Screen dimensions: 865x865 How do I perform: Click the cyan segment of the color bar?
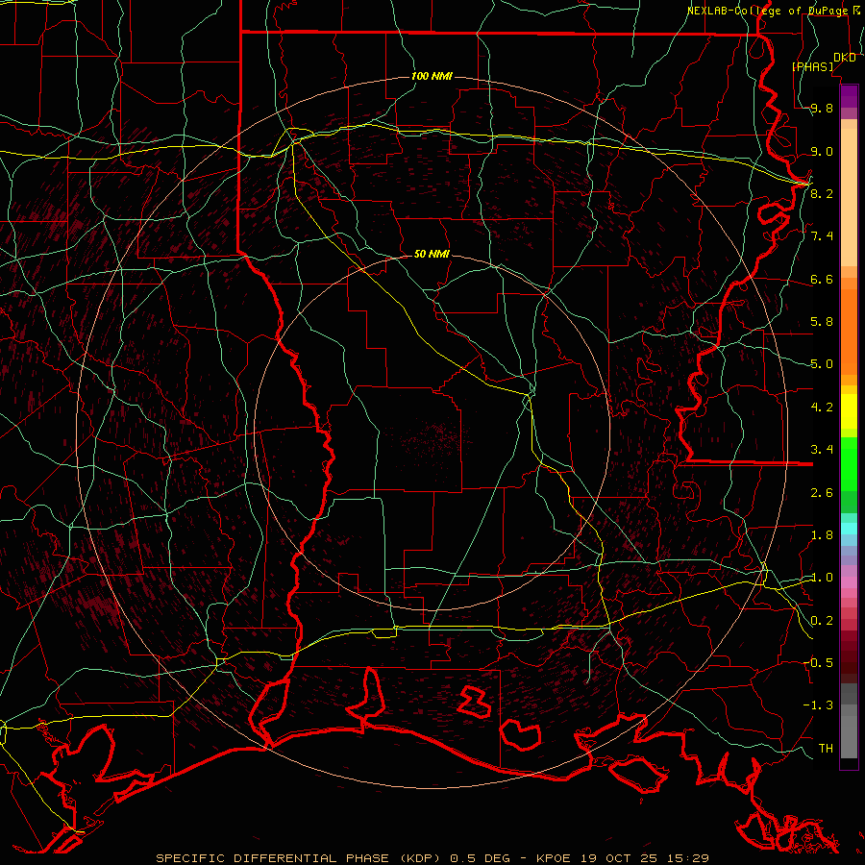click(849, 529)
